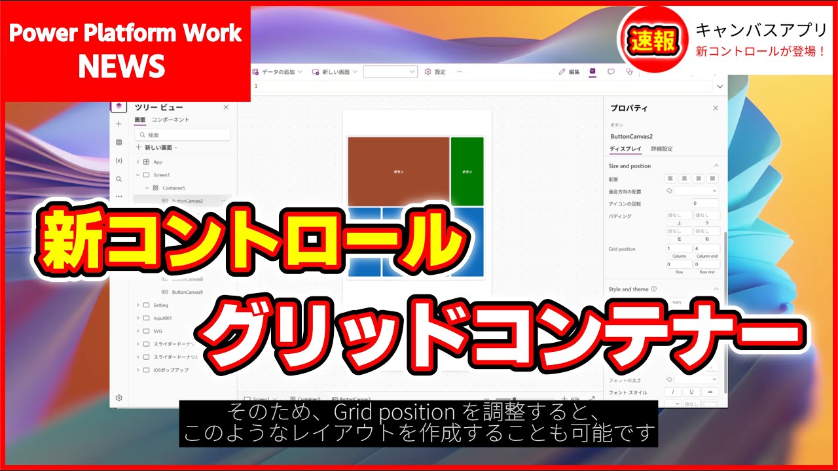
Task: Click the 設定 button in top toolbar
Action: click(435, 72)
